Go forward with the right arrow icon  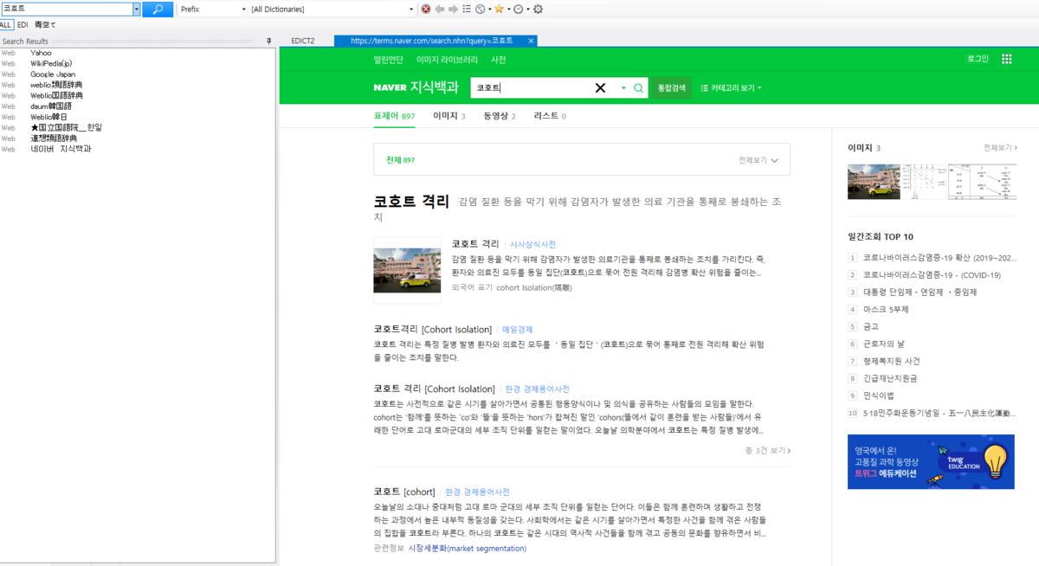coord(453,9)
